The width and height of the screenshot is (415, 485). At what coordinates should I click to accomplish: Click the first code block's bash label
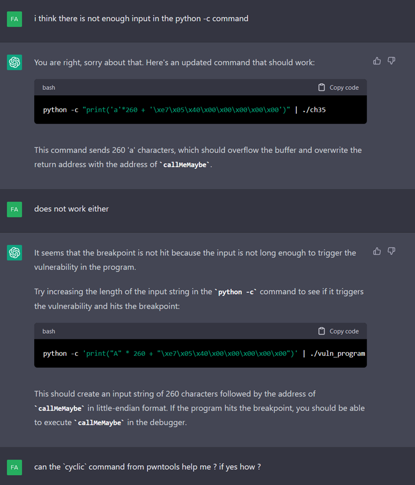(x=49, y=88)
